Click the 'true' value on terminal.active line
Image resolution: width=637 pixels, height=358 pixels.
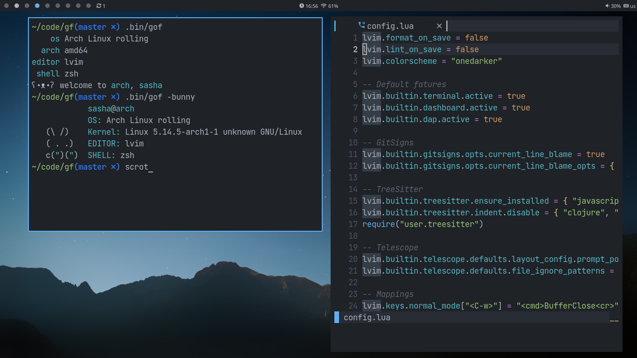click(516, 96)
